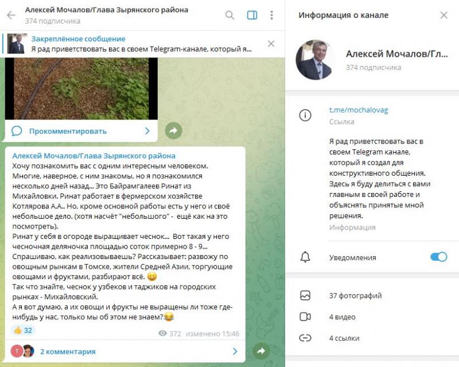Share the video post with forward arrow

tap(174, 130)
